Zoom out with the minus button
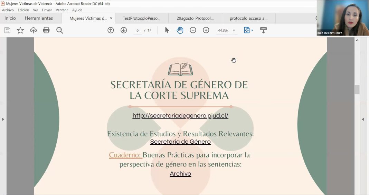Image resolution: width=369 pixels, height=195 pixels. 193,30
